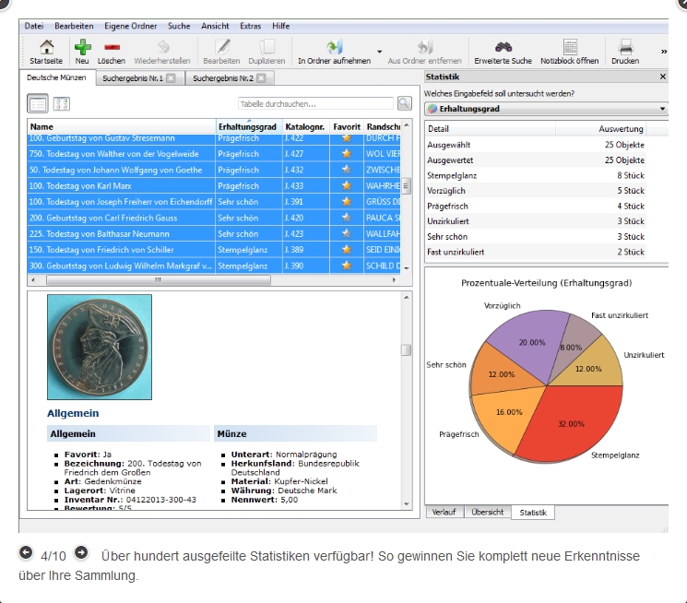Open the Notizblock notepad
Screen dimensions: 687x603
point(570,47)
